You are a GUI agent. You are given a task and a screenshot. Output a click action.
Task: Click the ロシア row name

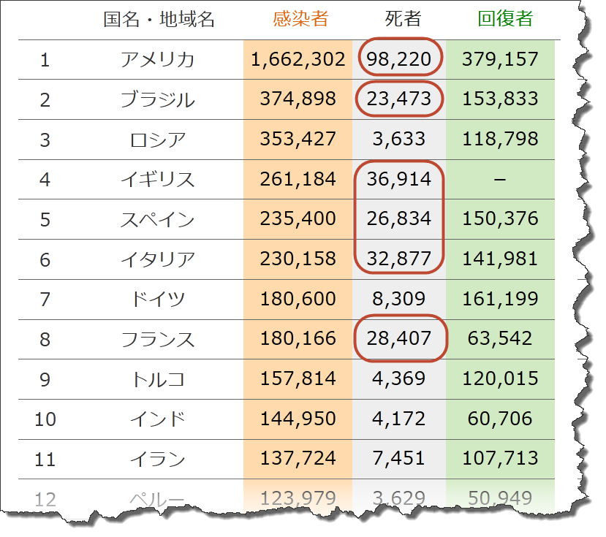pos(158,140)
